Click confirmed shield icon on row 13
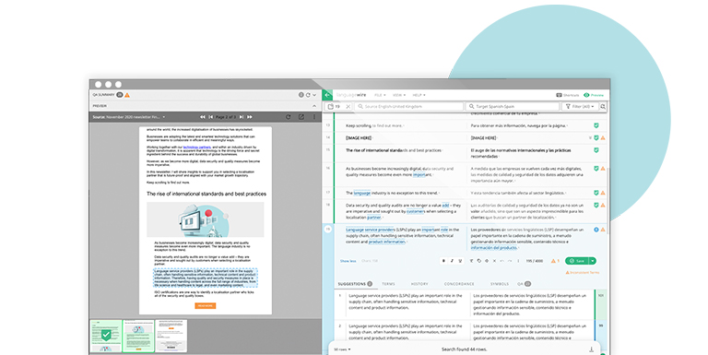 tap(596, 125)
